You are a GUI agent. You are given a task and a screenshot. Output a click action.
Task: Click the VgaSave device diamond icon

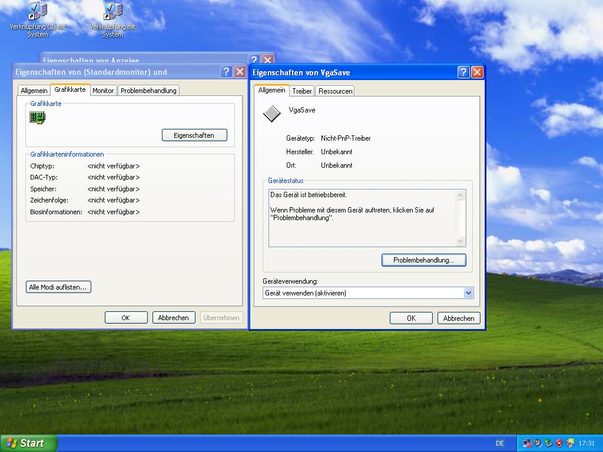(272, 114)
